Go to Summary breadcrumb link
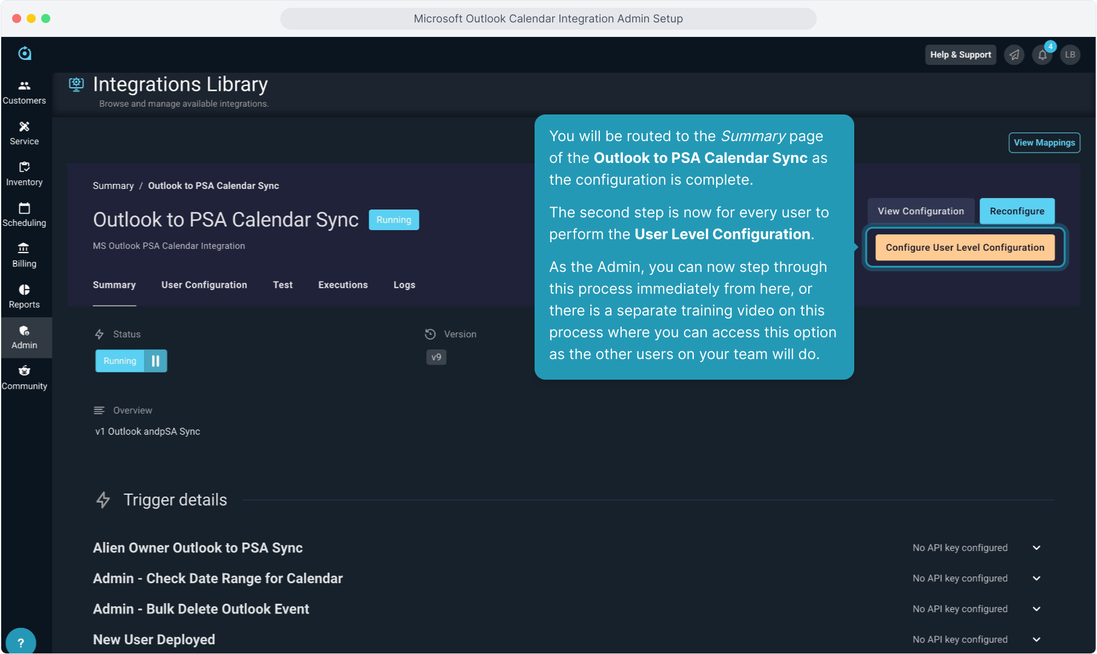 (x=113, y=186)
